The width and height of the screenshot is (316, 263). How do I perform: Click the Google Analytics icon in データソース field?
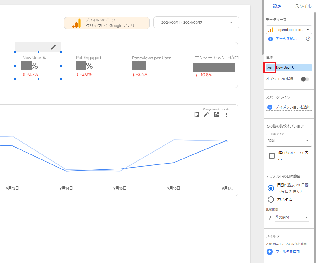[271, 30]
